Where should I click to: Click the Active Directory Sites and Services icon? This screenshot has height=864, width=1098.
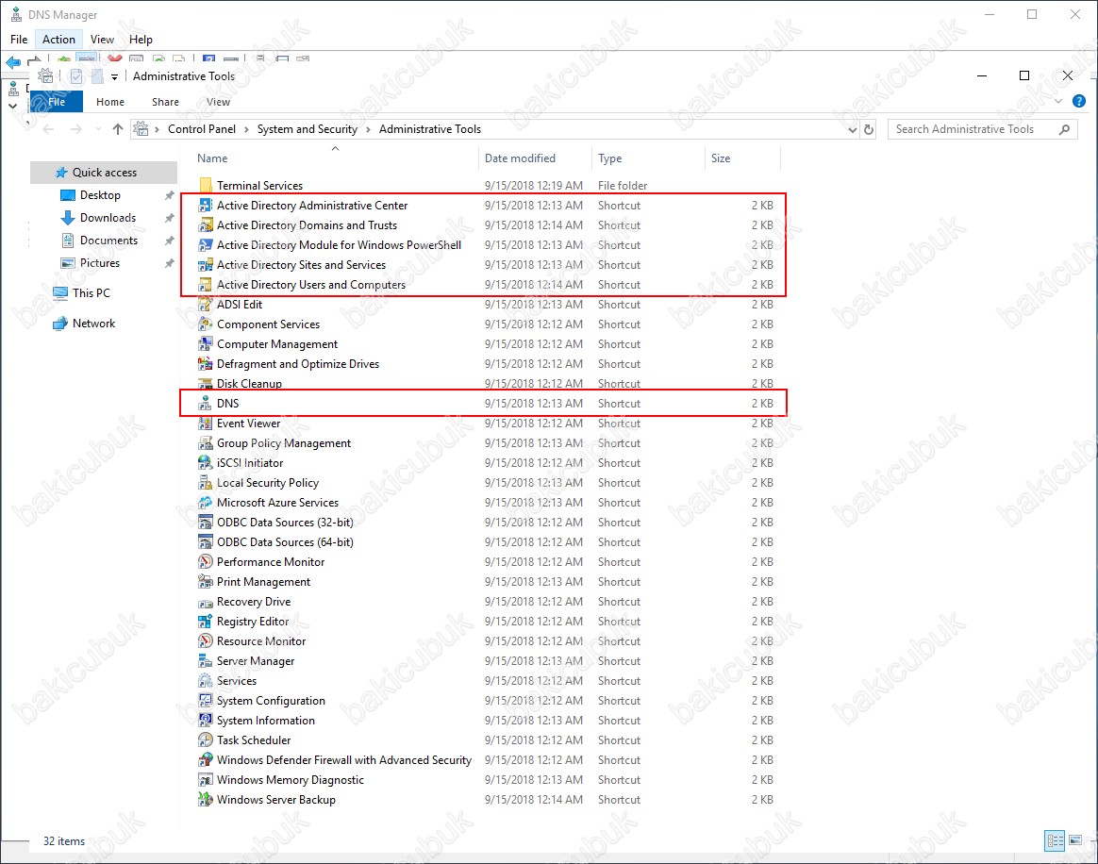[x=206, y=265]
